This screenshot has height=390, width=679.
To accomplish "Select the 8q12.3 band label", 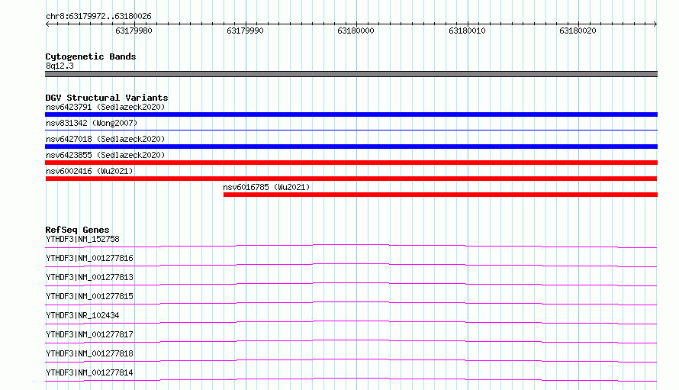I will (60, 66).
